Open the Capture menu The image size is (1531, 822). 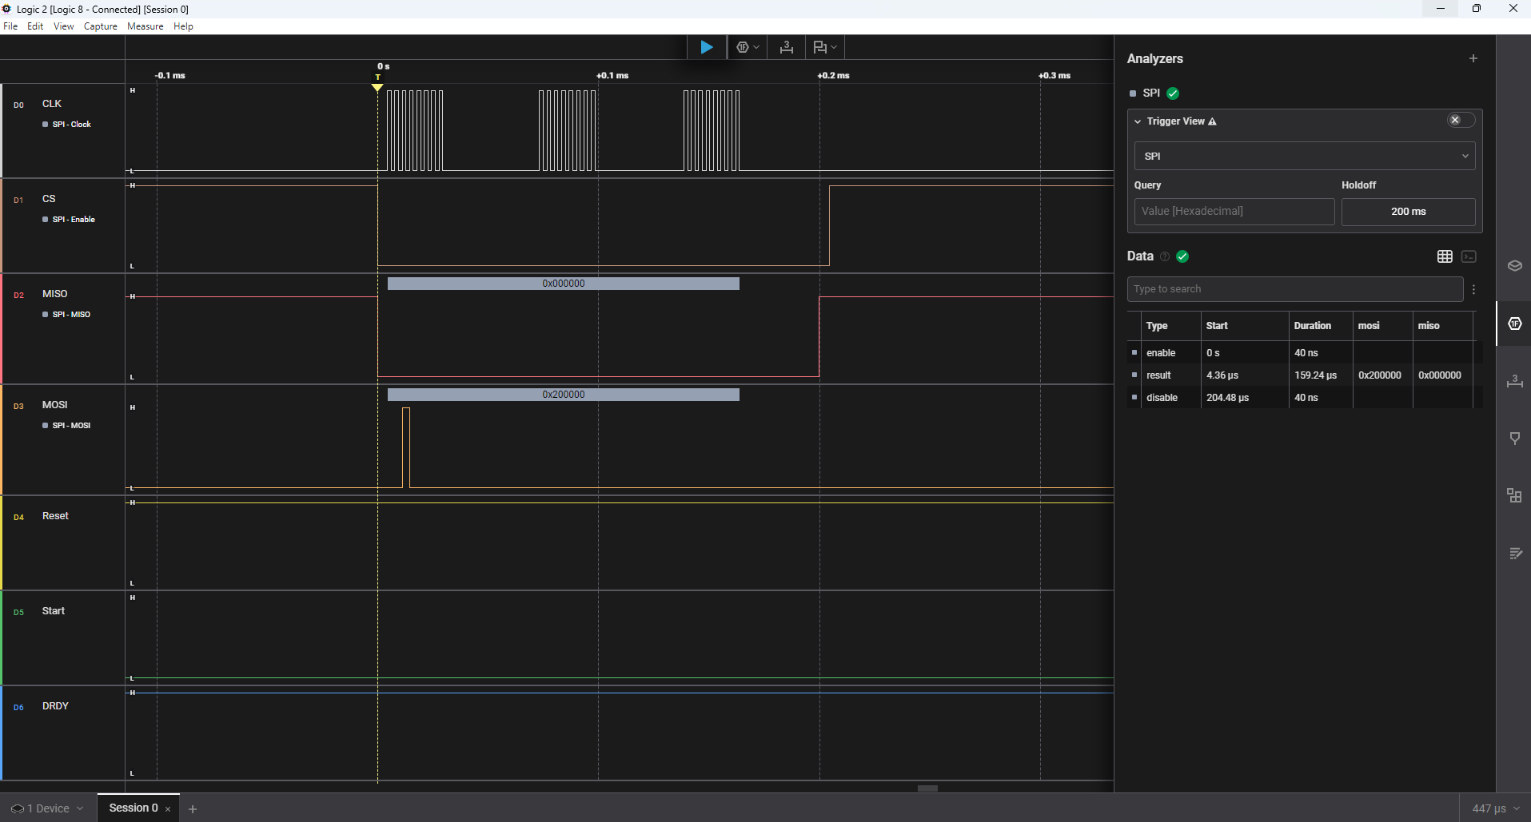coord(101,26)
